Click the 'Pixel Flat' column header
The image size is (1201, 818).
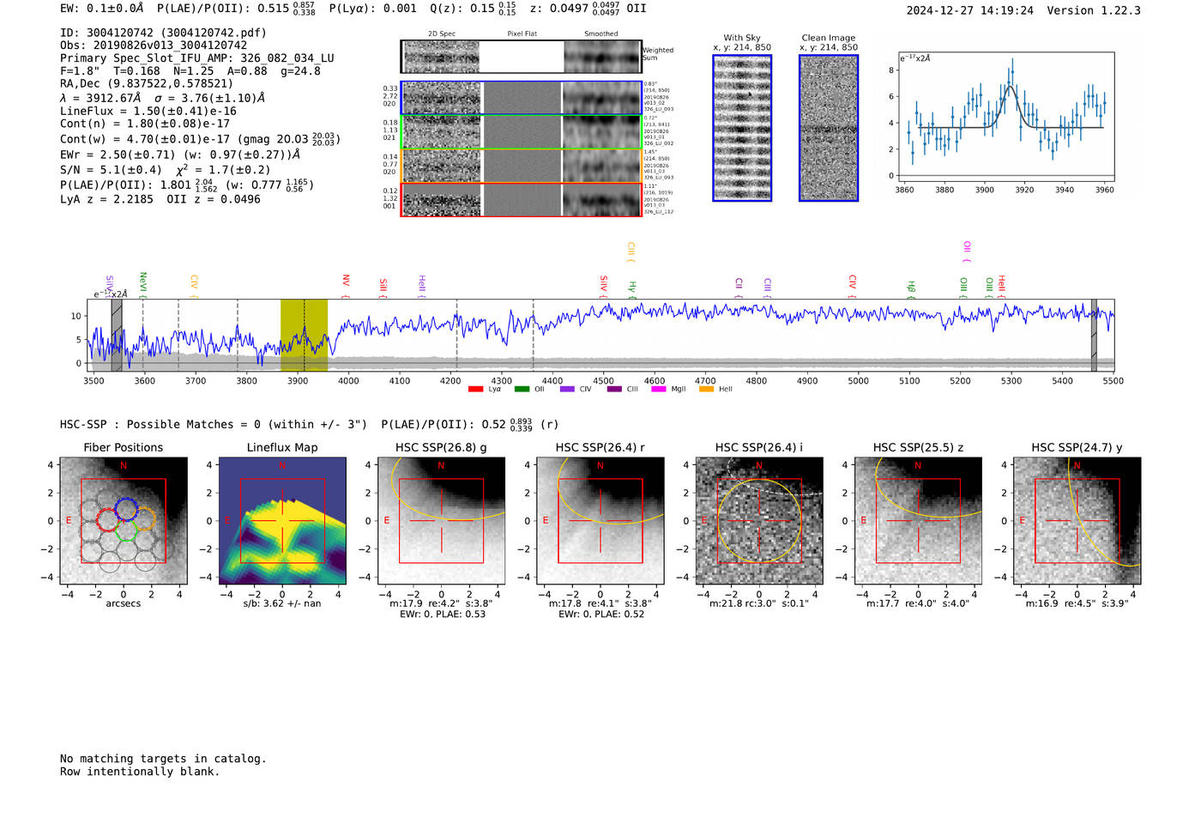tap(522, 34)
